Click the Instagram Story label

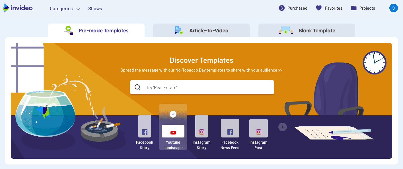(x=201, y=145)
